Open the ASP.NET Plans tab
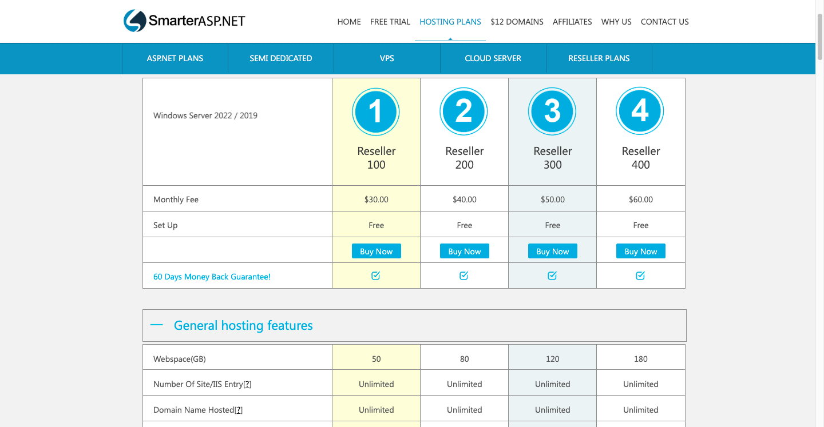The image size is (824, 427). (175, 58)
